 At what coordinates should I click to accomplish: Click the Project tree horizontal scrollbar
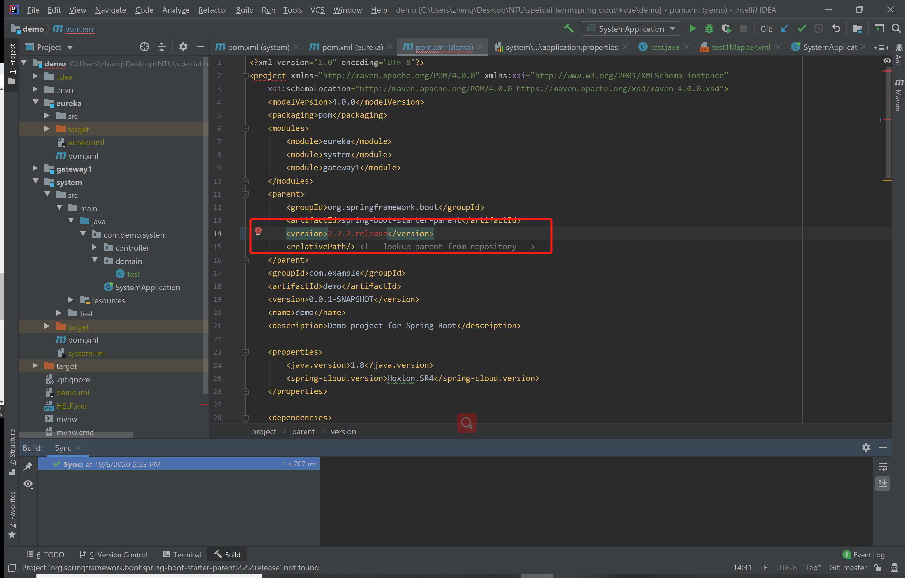(x=76, y=435)
